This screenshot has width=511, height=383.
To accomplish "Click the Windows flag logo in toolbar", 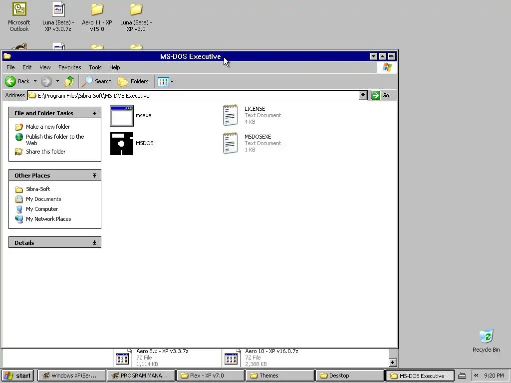I will click(x=387, y=67).
